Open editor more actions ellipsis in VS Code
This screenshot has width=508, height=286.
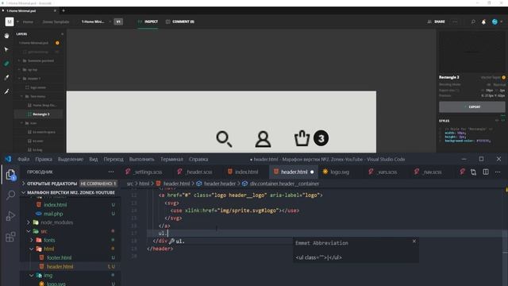(498, 172)
